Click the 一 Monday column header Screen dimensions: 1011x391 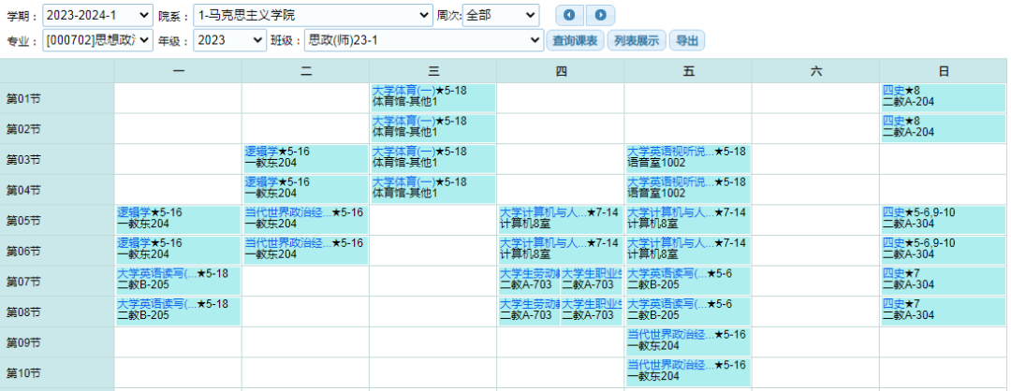(179, 71)
